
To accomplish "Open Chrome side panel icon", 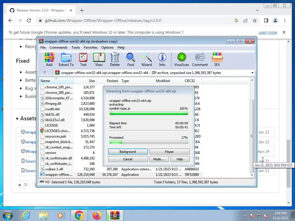I will (266, 20).
